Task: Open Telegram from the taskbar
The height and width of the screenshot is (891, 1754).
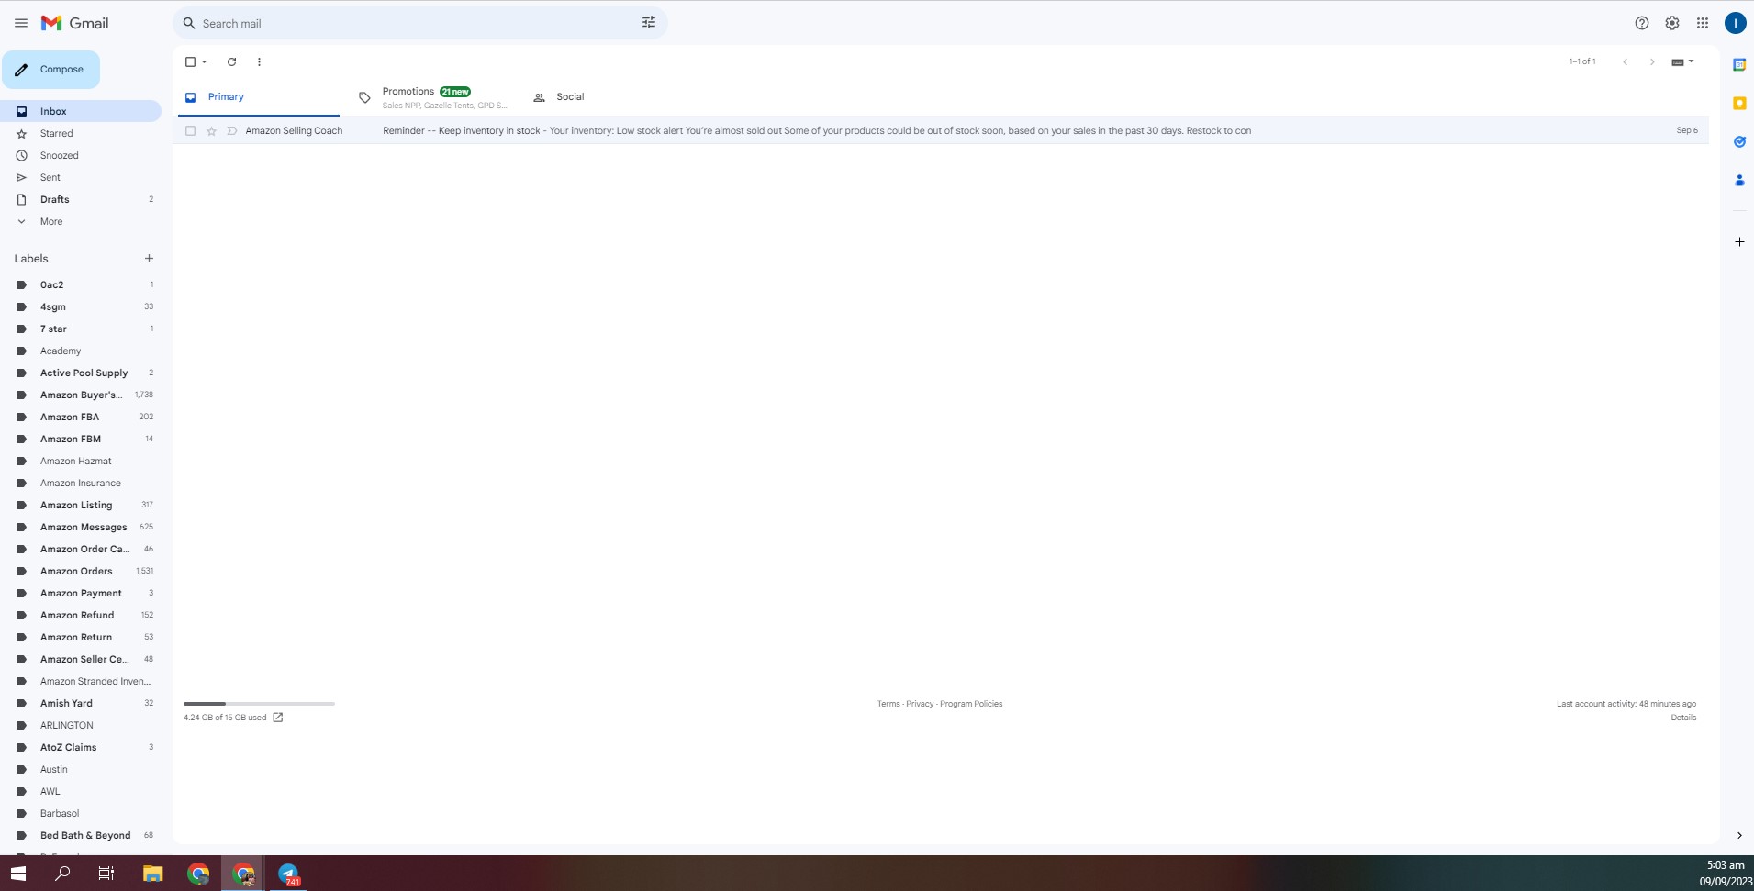Action: click(288, 874)
